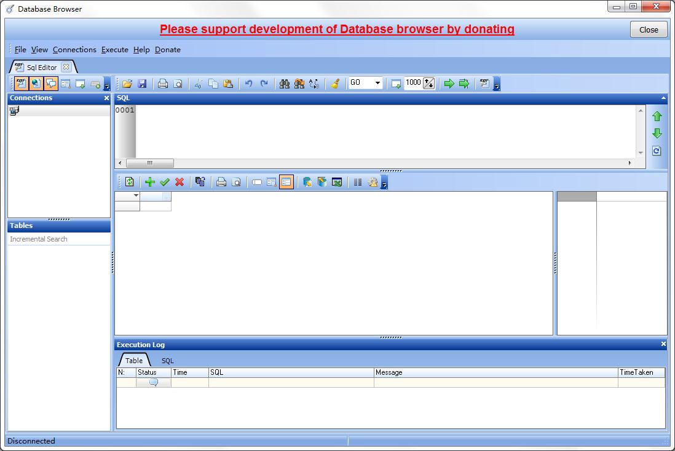Open the File menu
Image resolution: width=675 pixels, height=451 pixels.
(x=20, y=50)
